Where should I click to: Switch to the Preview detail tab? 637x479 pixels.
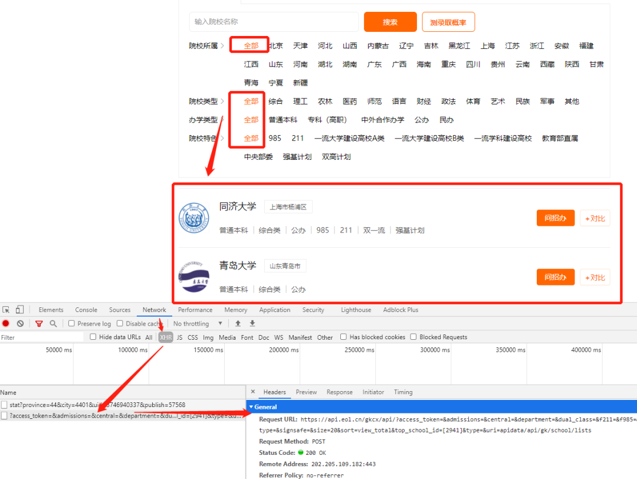[x=306, y=392]
